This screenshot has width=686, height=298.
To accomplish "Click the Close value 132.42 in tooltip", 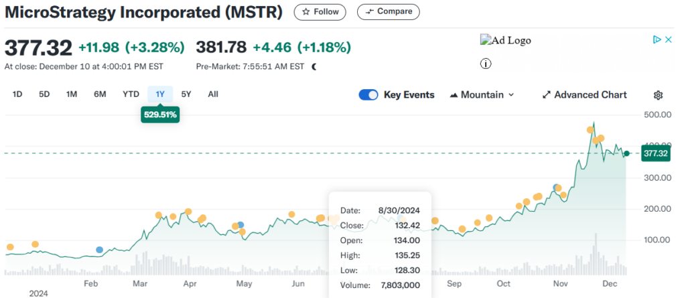I will click(407, 226).
